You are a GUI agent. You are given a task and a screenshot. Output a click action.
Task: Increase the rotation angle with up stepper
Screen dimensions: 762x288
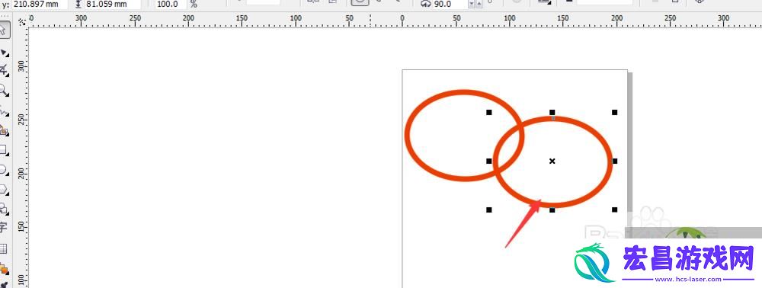pos(479,5)
